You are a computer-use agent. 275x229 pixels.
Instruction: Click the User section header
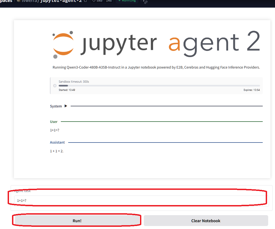point(54,122)
